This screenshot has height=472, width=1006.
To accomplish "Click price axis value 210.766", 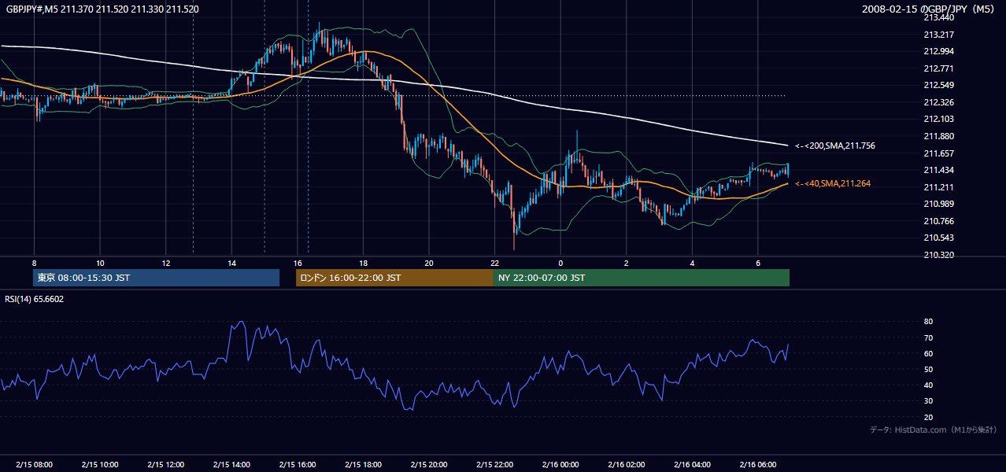I will coord(938,221).
